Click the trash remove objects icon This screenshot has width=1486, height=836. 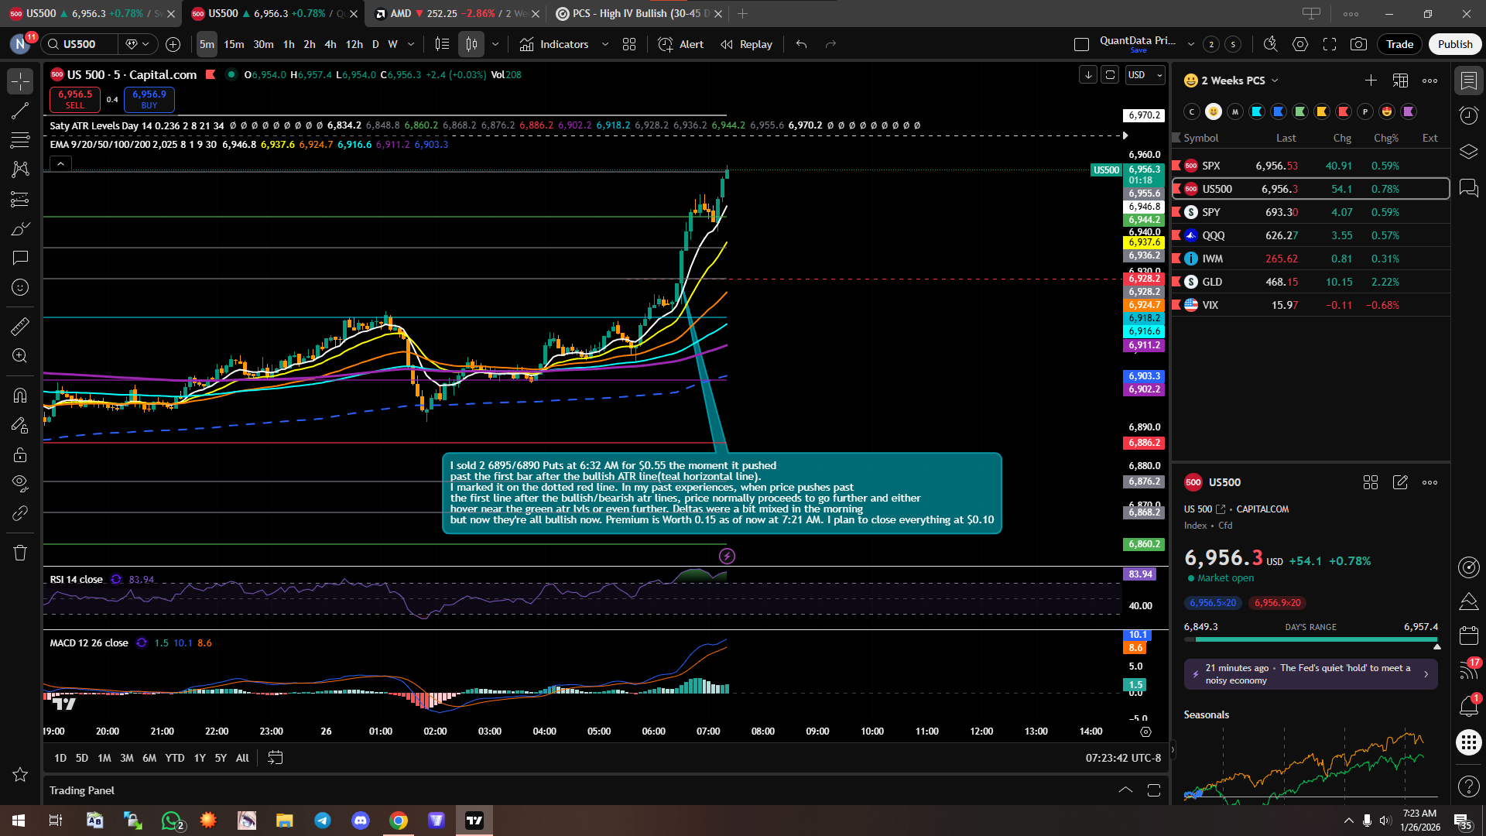coord(20,553)
